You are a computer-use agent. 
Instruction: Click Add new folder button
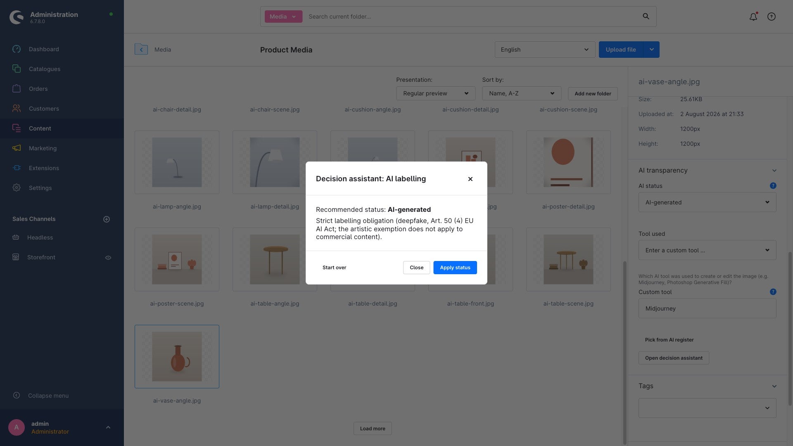point(593,94)
